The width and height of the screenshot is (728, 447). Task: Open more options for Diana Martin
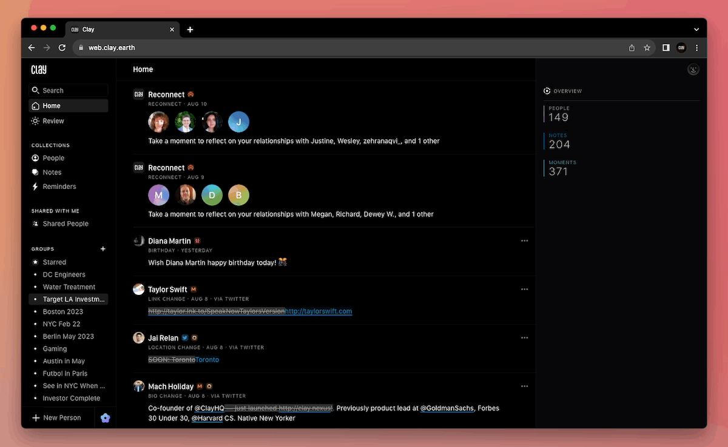(524, 240)
